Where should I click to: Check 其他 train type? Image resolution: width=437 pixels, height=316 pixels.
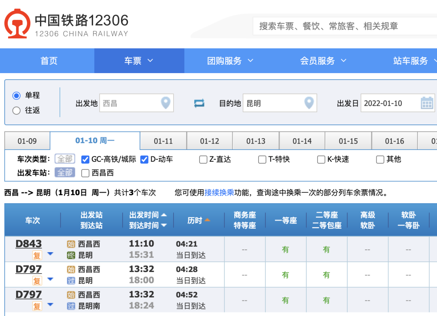pyautogui.click(x=380, y=160)
